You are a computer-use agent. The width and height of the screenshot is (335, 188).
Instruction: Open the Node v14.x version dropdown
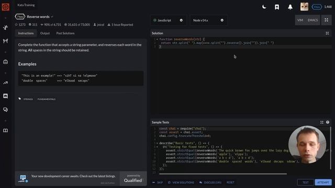tap(208, 20)
